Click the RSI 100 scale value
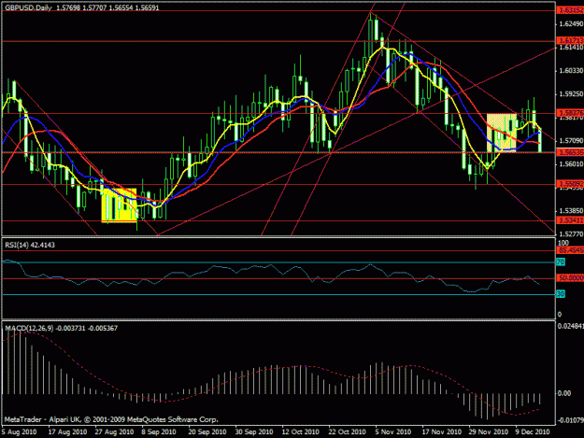584x438 pixels. point(563,243)
